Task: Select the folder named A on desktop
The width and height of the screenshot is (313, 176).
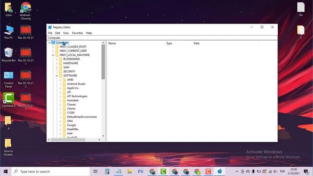Action: [x=8, y=123]
